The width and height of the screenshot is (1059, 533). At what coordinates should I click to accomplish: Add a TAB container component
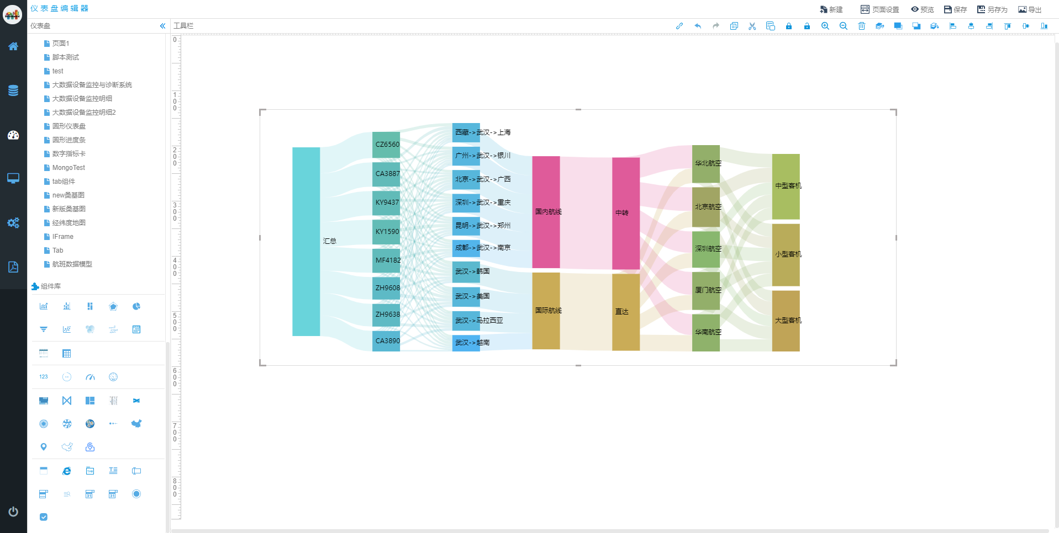click(x=90, y=471)
